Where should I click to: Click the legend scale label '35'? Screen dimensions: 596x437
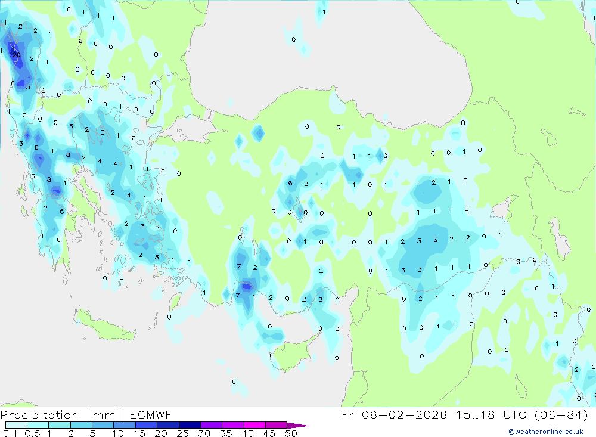point(226,433)
